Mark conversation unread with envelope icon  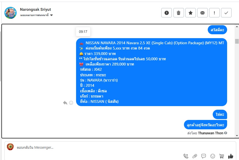click(x=202, y=13)
